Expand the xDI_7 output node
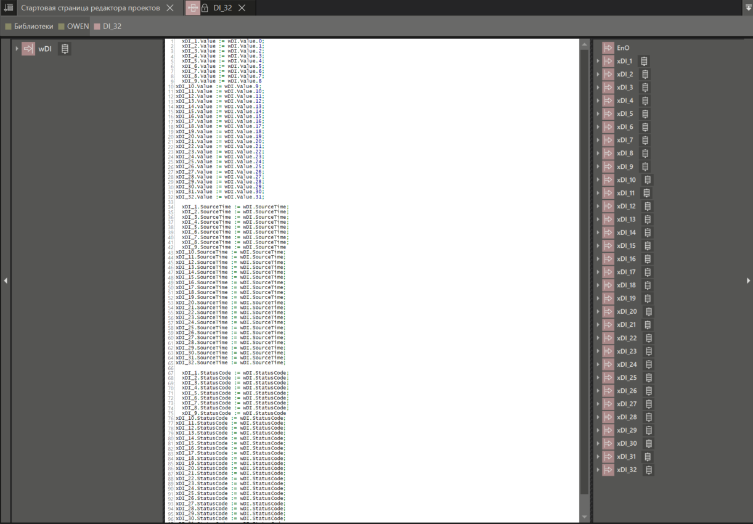Viewport: 753px width, 524px height. pyautogui.click(x=598, y=141)
